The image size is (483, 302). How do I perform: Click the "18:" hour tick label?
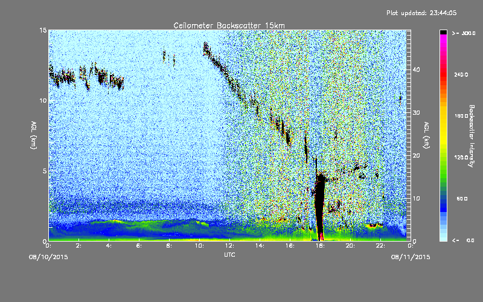point(320,246)
